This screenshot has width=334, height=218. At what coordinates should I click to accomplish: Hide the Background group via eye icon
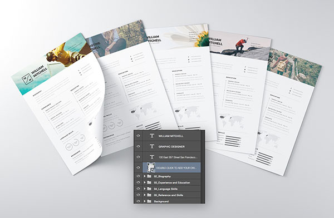point(138,201)
